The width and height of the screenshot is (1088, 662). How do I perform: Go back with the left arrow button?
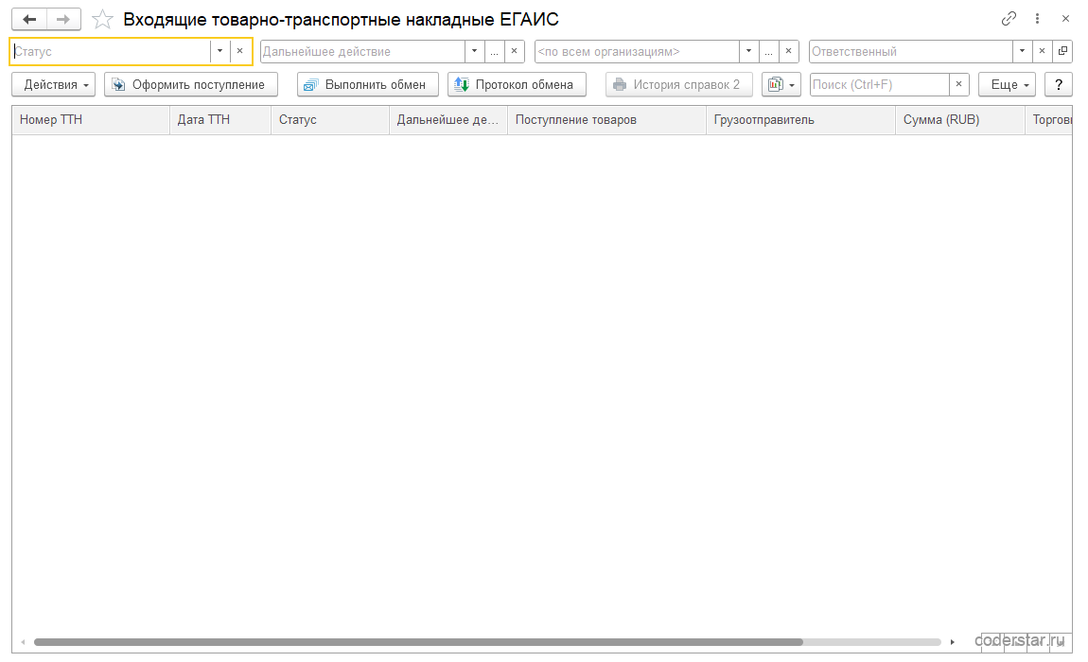[29, 20]
